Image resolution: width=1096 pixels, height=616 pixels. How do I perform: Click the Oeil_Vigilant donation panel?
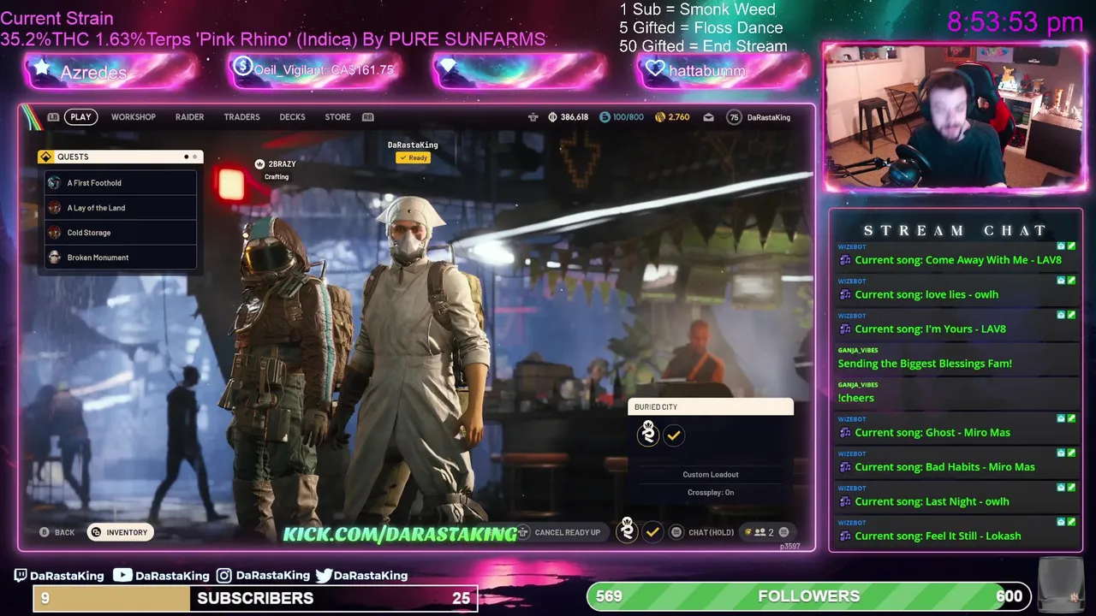coord(316,70)
